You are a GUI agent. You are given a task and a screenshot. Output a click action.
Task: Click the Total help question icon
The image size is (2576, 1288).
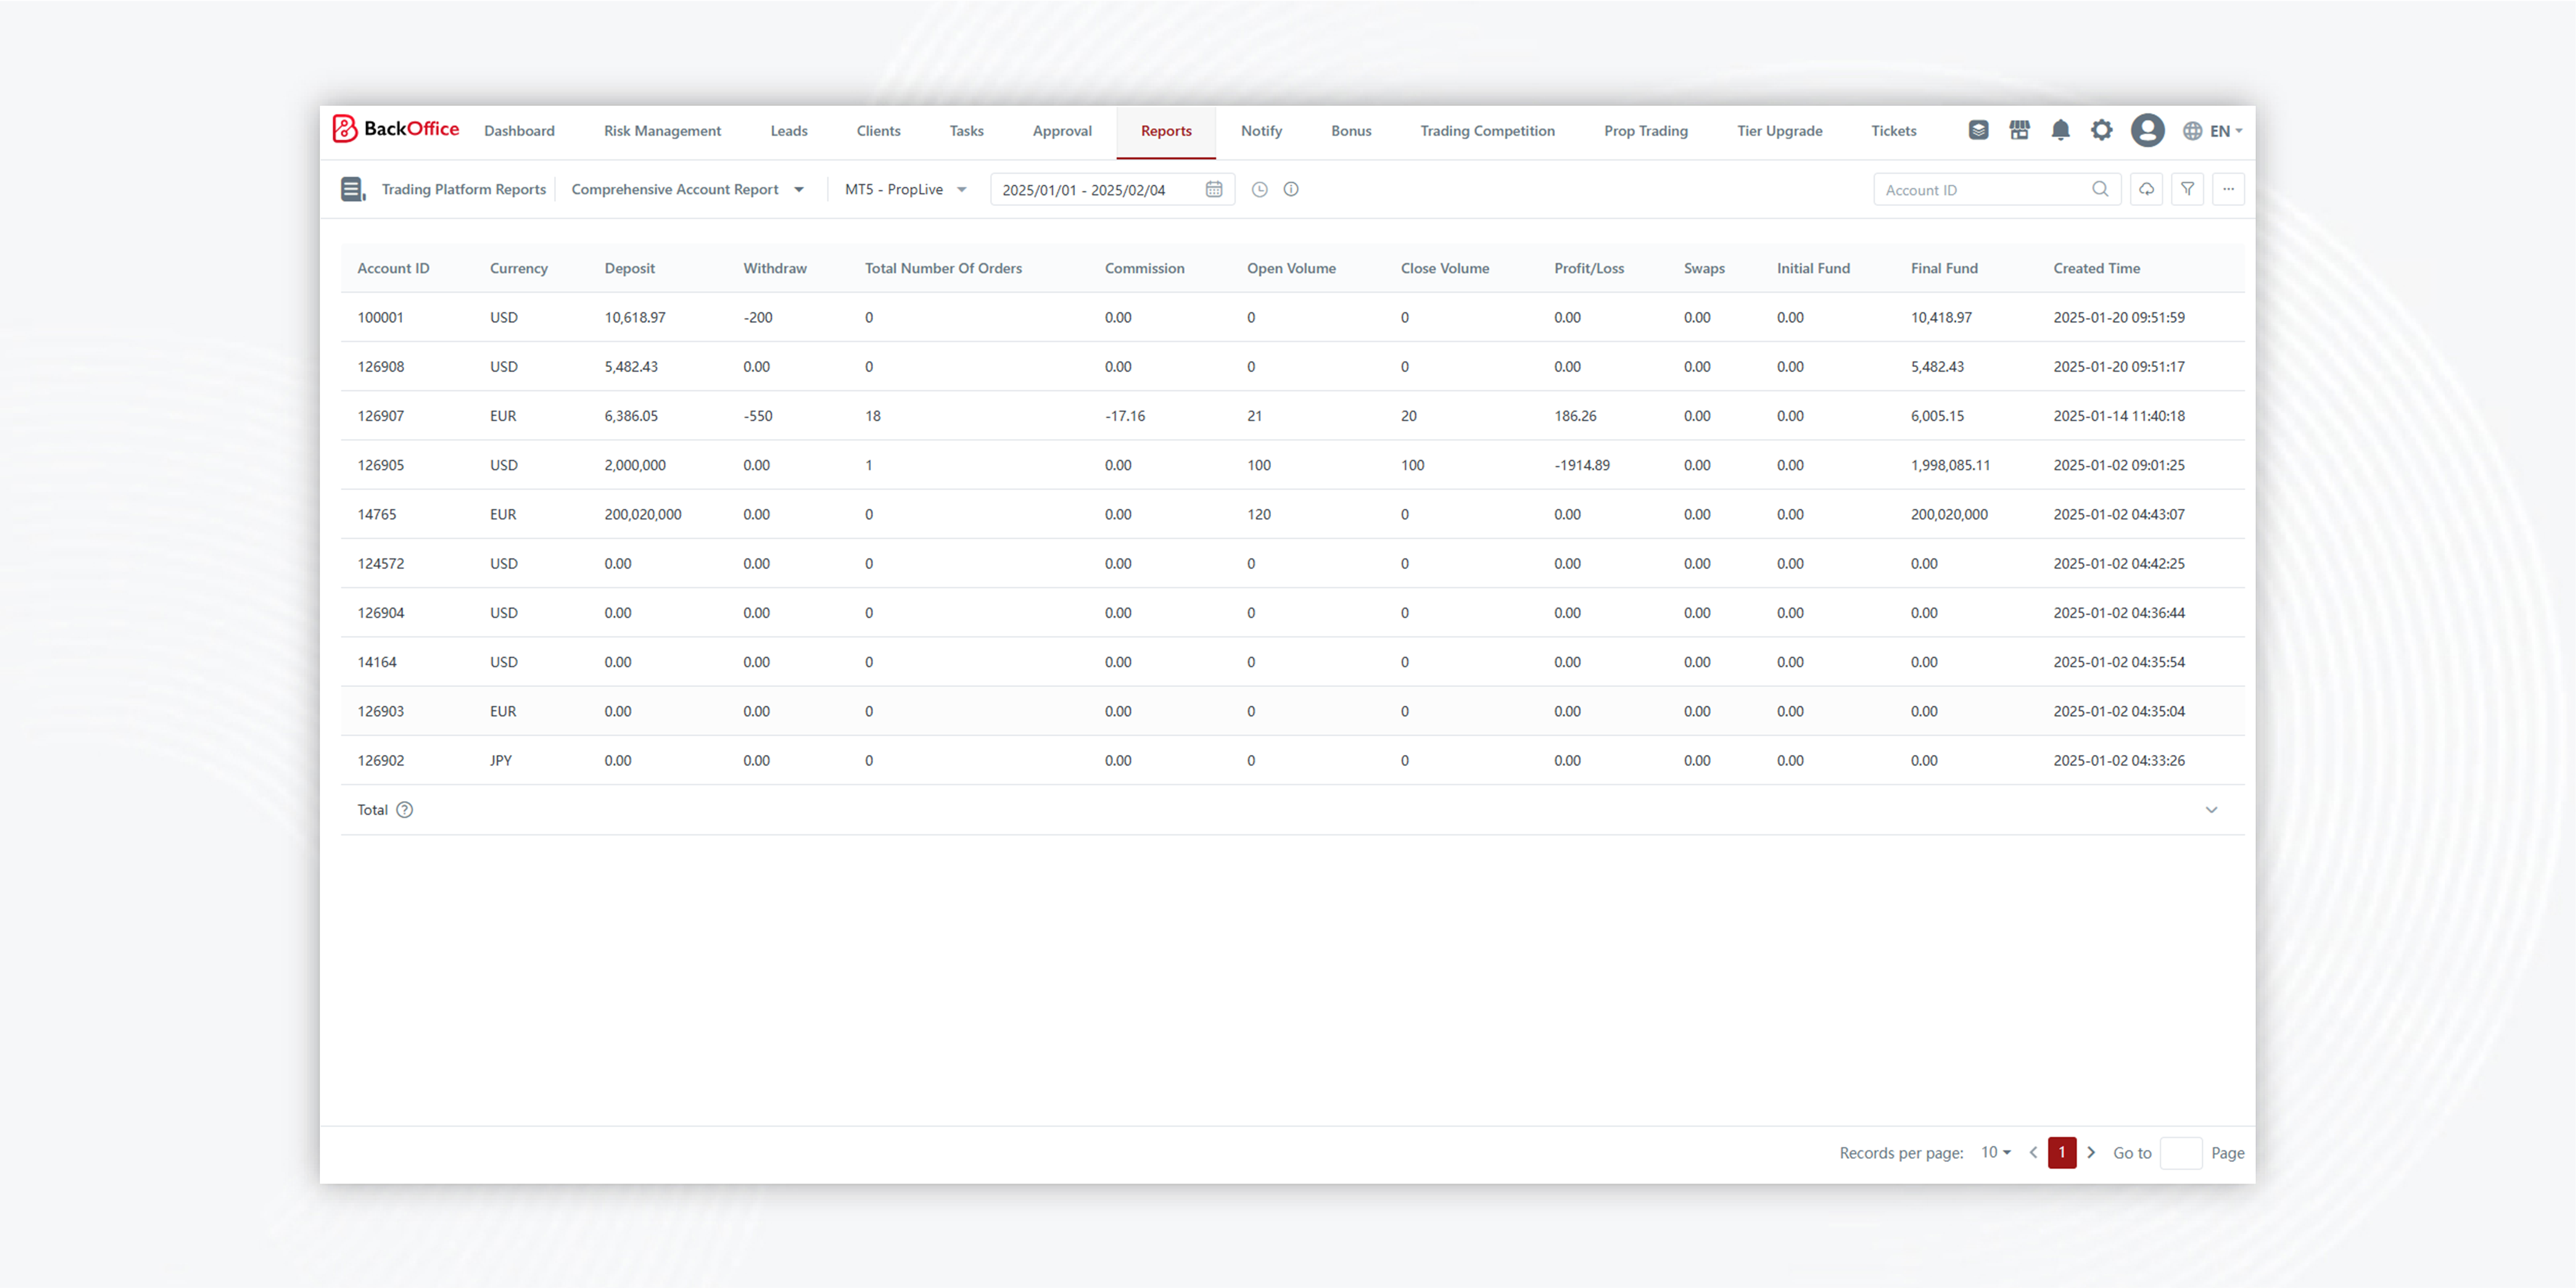404,810
